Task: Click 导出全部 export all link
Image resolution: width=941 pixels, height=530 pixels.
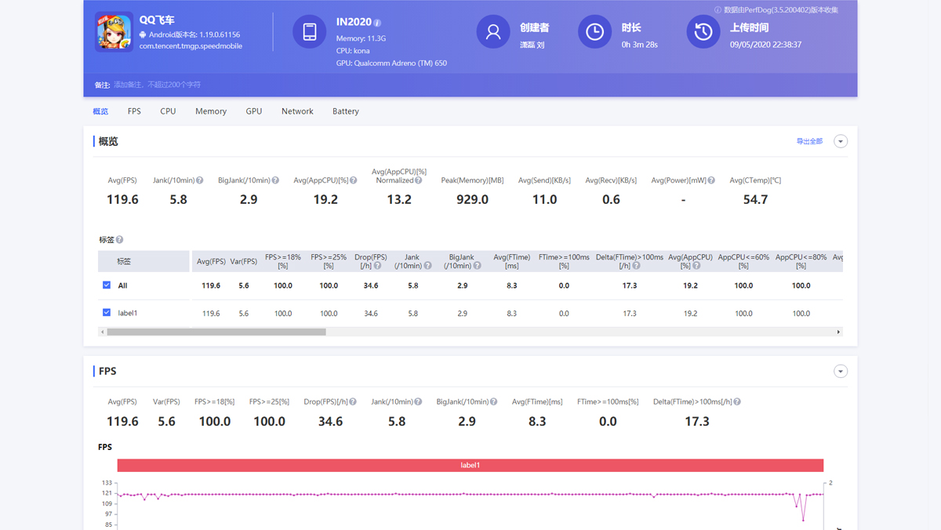Action: click(x=809, y=142)
